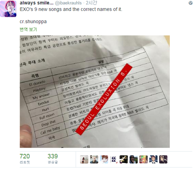
Task: Click the fifth dark avatar with a gold figure
Action: tap(124, 159)
